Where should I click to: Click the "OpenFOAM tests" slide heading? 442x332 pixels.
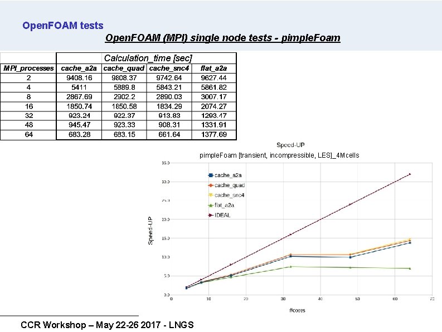(x=63, y=26)
